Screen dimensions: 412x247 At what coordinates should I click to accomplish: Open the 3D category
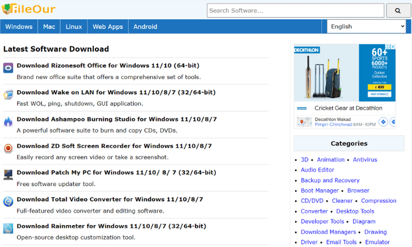pos(304,160)
